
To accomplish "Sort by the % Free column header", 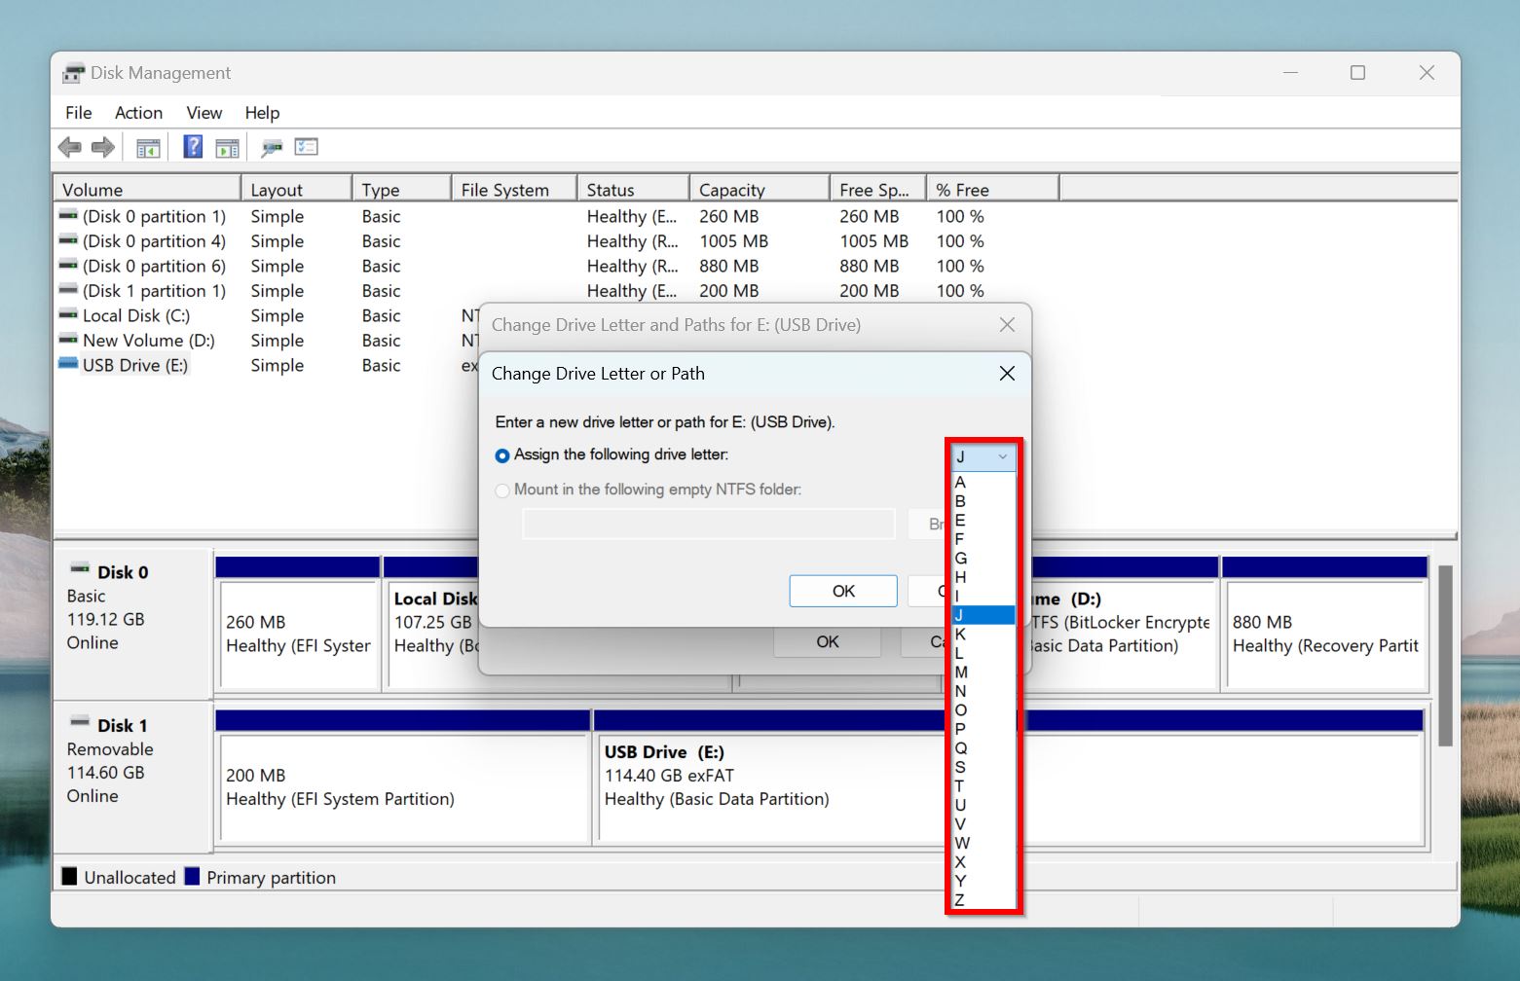I will 993,190.
